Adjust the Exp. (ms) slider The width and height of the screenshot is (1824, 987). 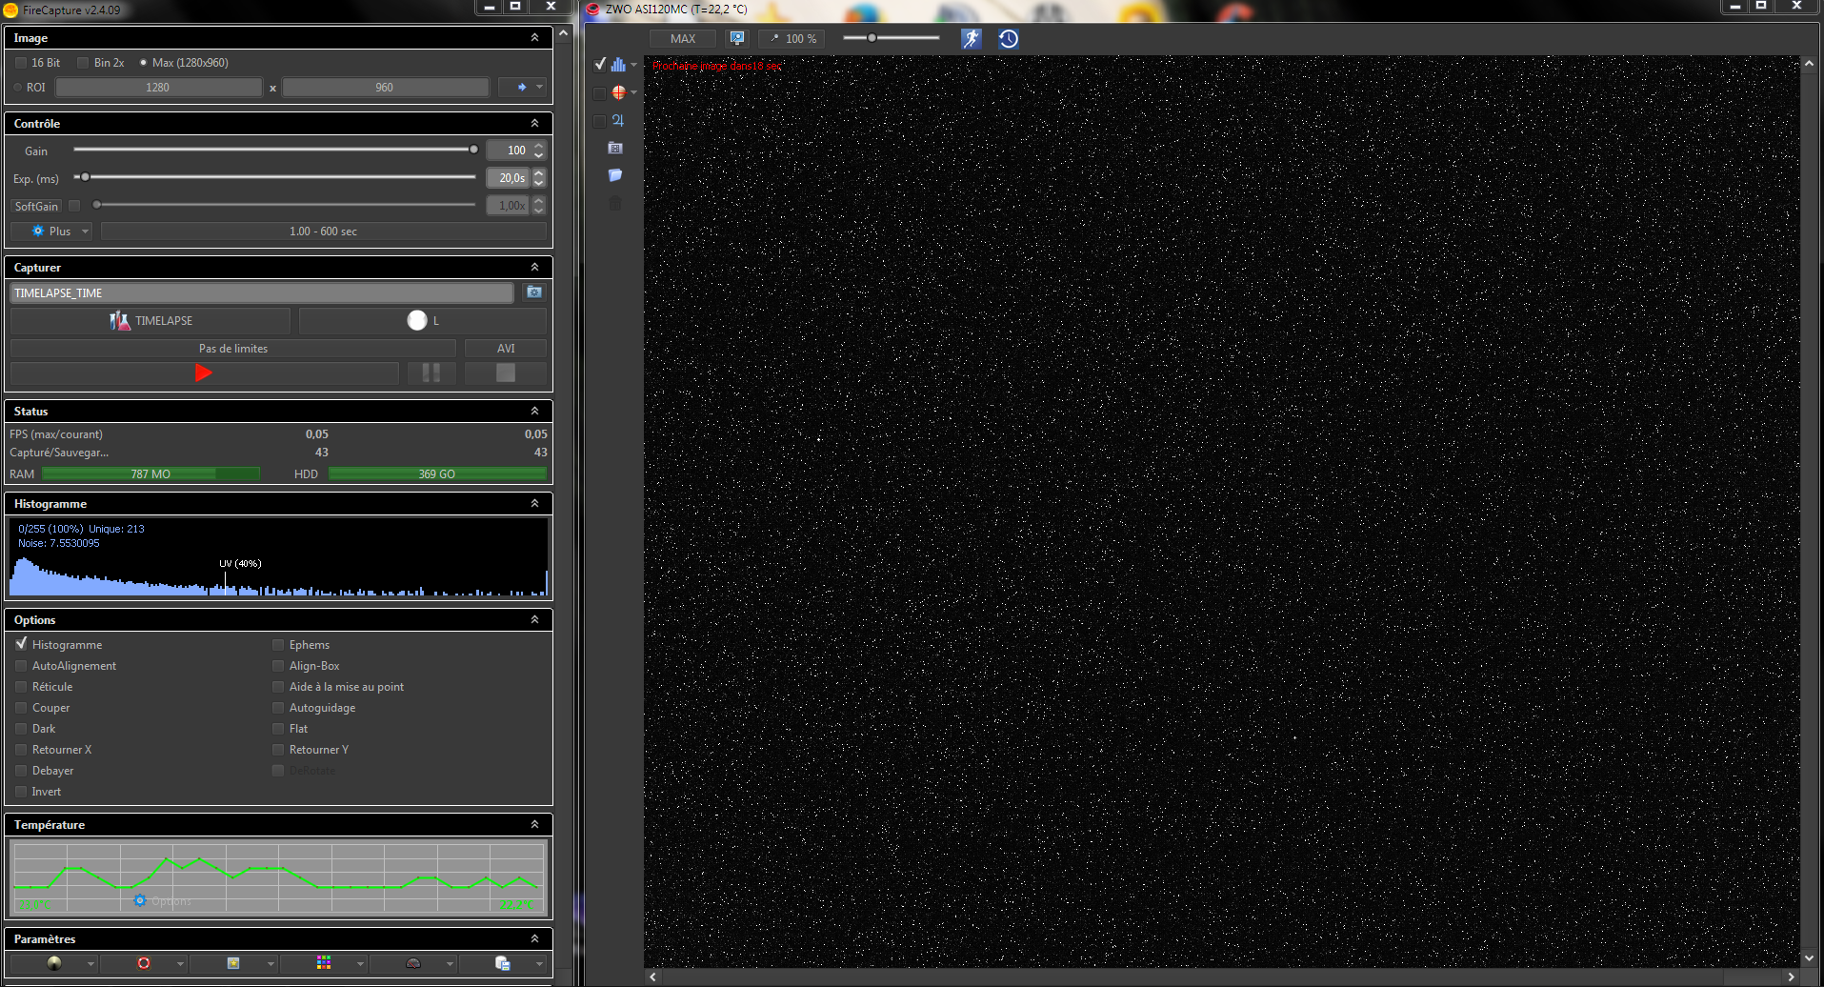(x=274, y=177)
